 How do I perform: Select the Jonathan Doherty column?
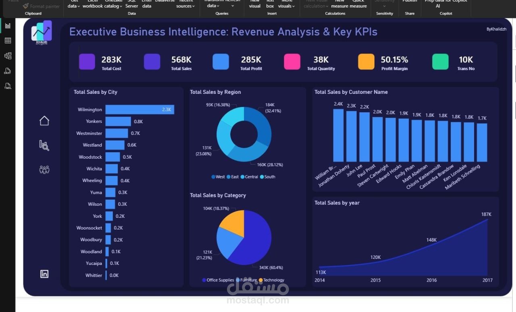352,136
